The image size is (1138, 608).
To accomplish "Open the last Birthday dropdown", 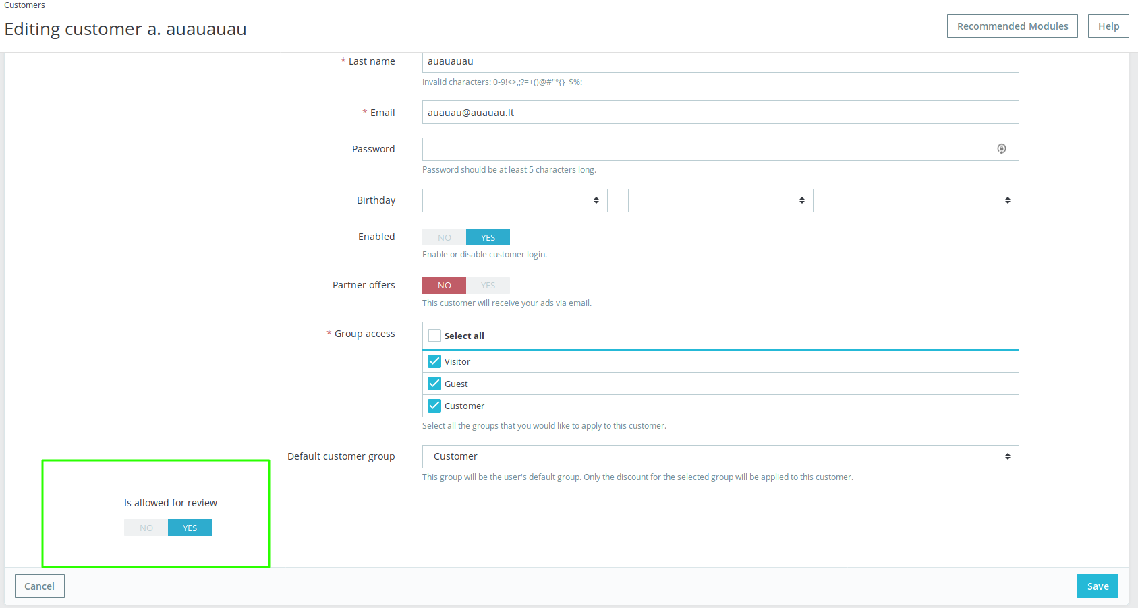I will click(926, 200).
